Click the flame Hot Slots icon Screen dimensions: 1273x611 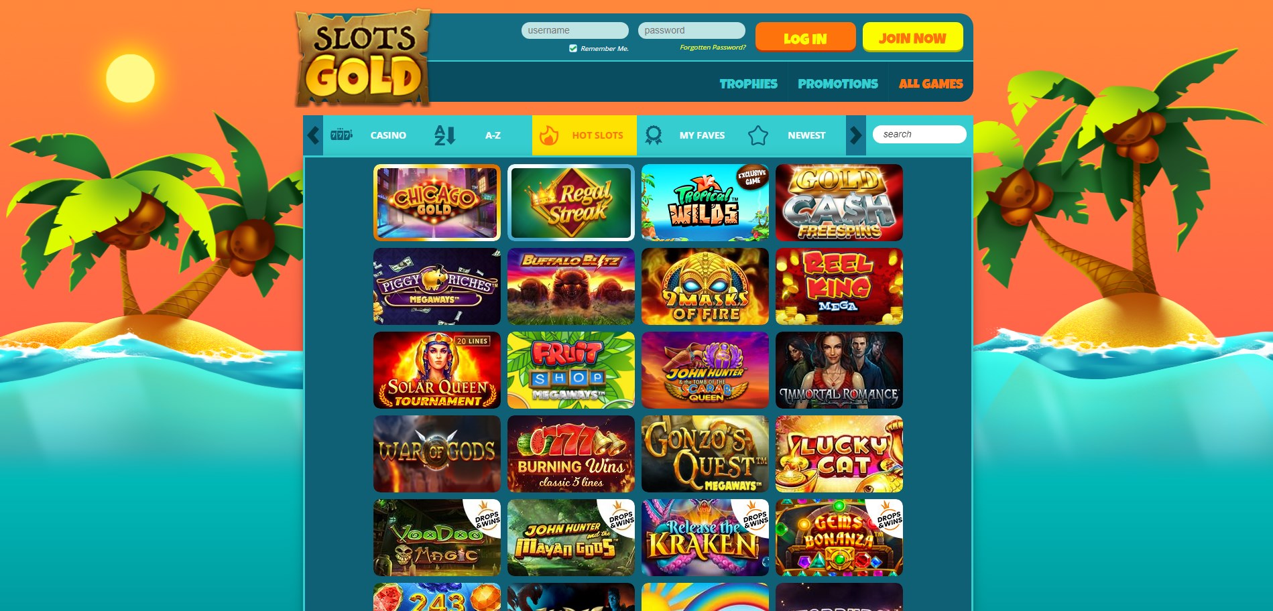coord(549,135)
